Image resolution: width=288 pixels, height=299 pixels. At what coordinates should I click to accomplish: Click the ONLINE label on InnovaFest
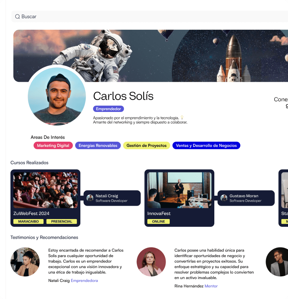(159, 221)
